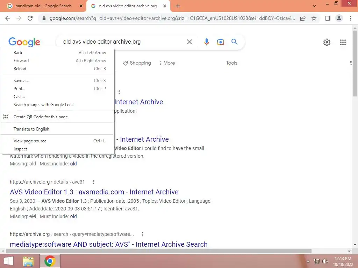Click the URL address bar
Viewport: 358px width, 268px height.
pos(172,18)
